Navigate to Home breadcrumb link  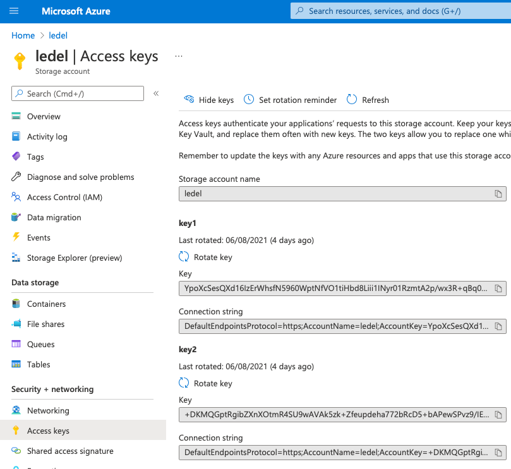tap(23, 35)
